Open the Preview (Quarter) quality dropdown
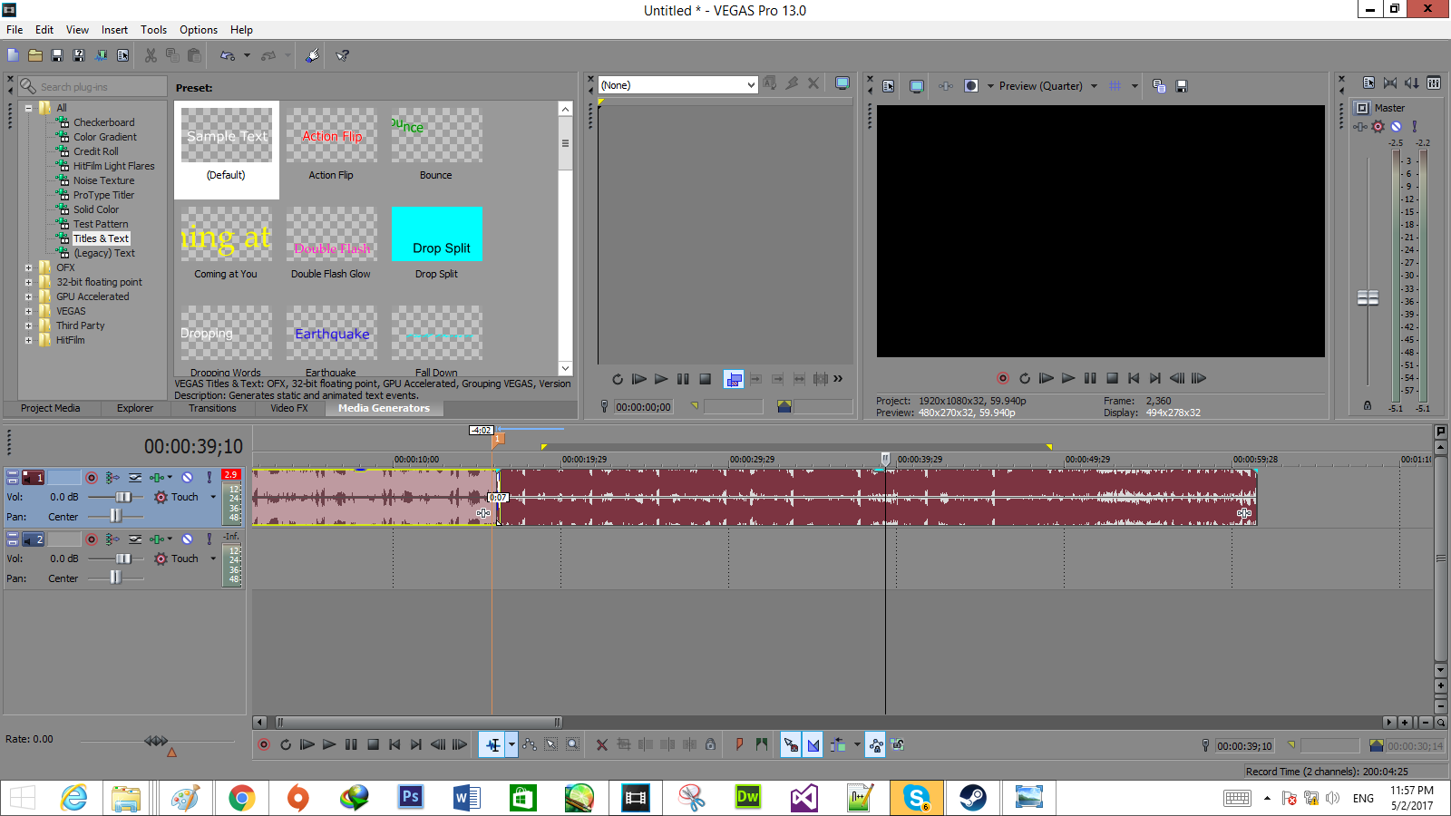 coord(1094,86)
